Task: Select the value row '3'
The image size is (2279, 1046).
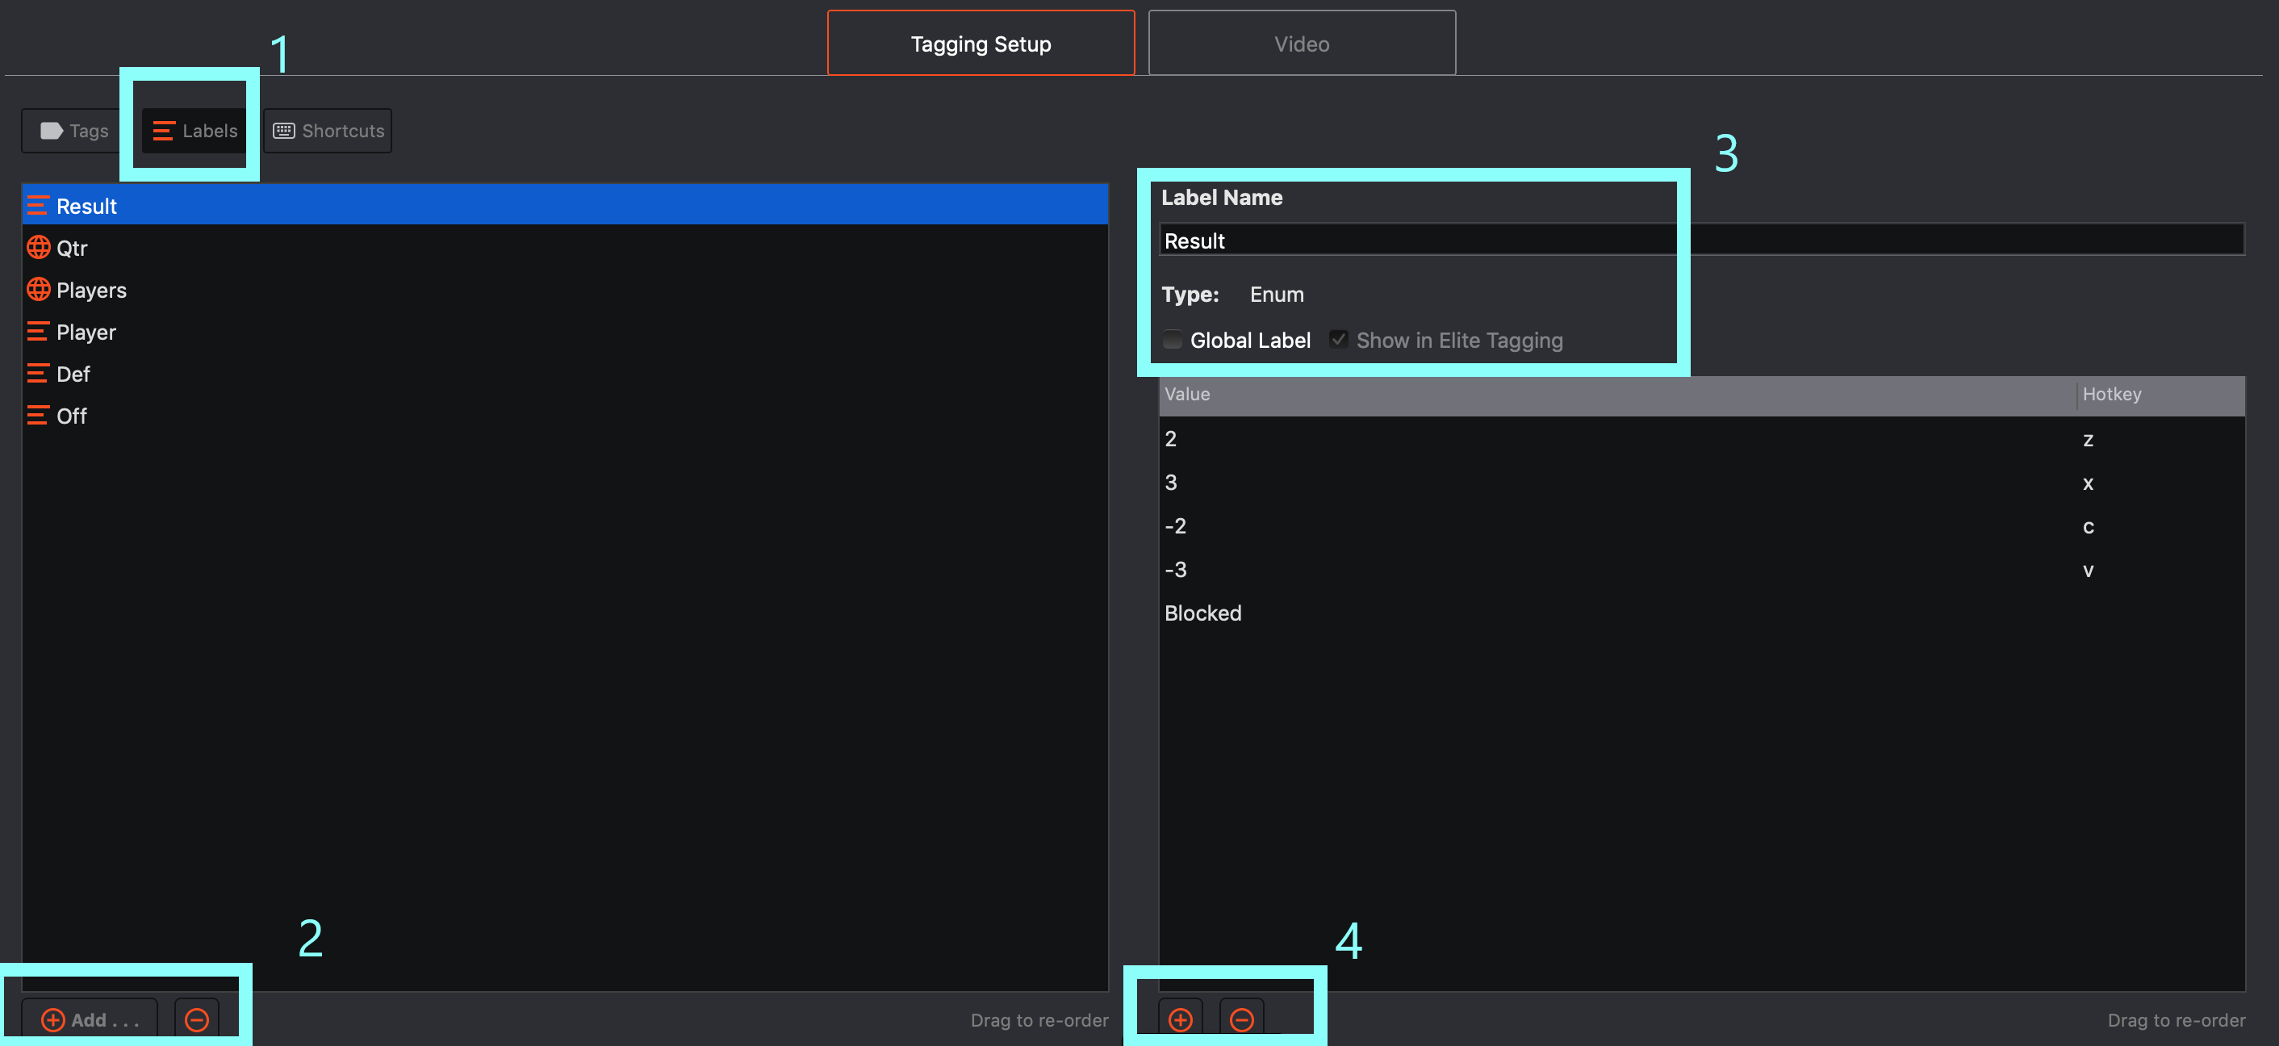Action: tap(1701, 483)
